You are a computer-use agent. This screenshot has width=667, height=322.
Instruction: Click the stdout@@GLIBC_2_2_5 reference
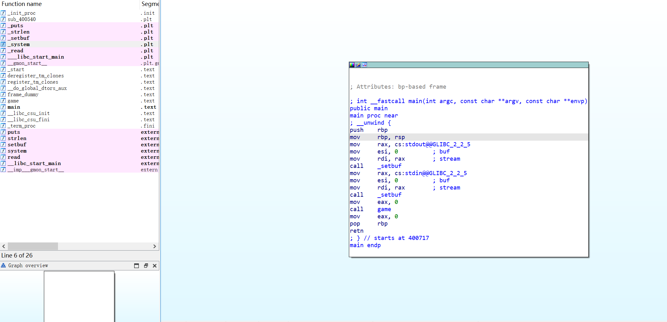(x=438, y=144)
